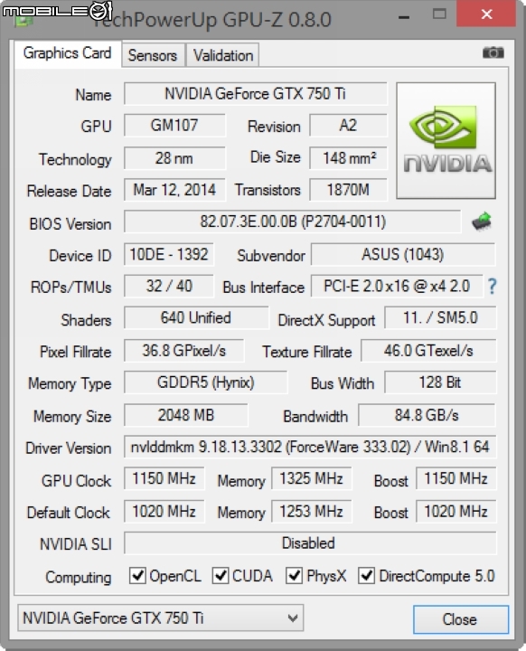Switch to the Validation tab
The image size is (526, 651).
coord(223,55)
